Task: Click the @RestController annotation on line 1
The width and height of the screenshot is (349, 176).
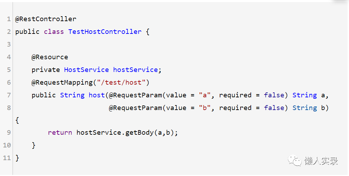Action: [46, 19]
